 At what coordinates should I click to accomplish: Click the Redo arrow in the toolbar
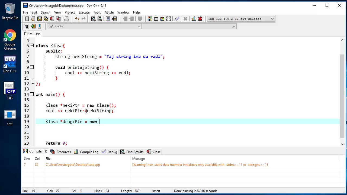coord(83,19)
